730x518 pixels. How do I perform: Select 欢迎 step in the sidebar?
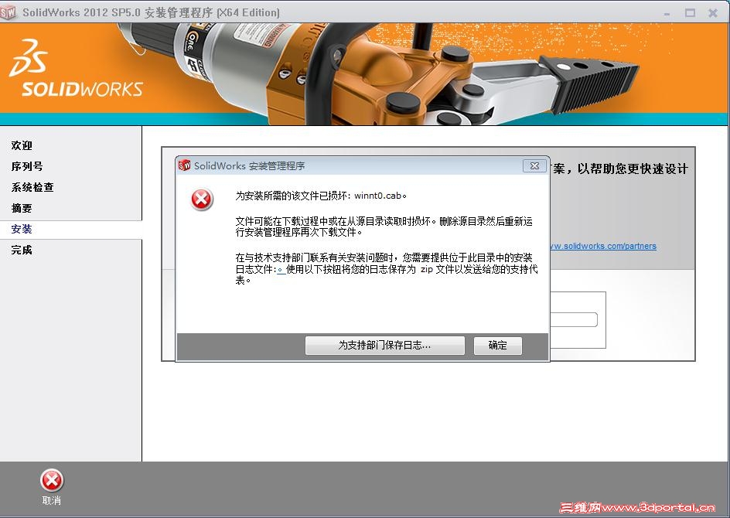22,145
